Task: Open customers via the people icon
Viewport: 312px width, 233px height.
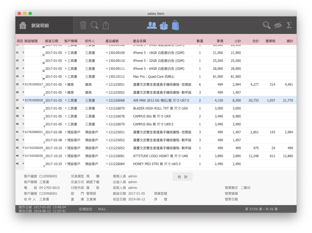Action: tap(152, 25)
